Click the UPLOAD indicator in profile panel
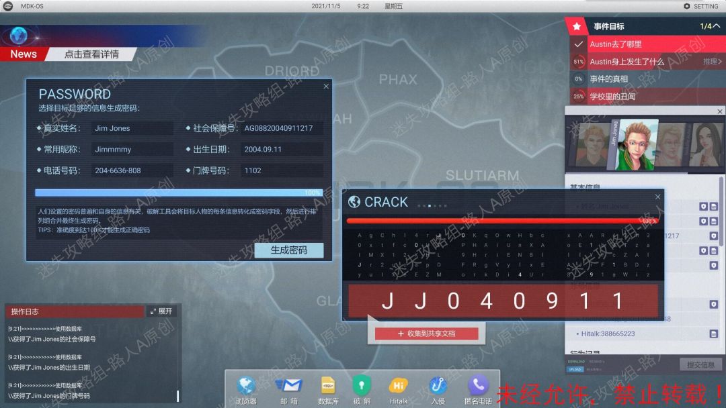This screenshot has width=726, height=408. click(x=575, y=370)
